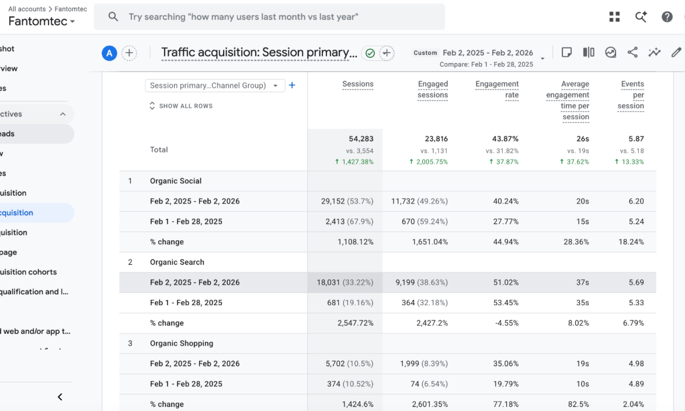Open the help question mark icon
This screenshot has width=685, height=411.
coord(667,16)
